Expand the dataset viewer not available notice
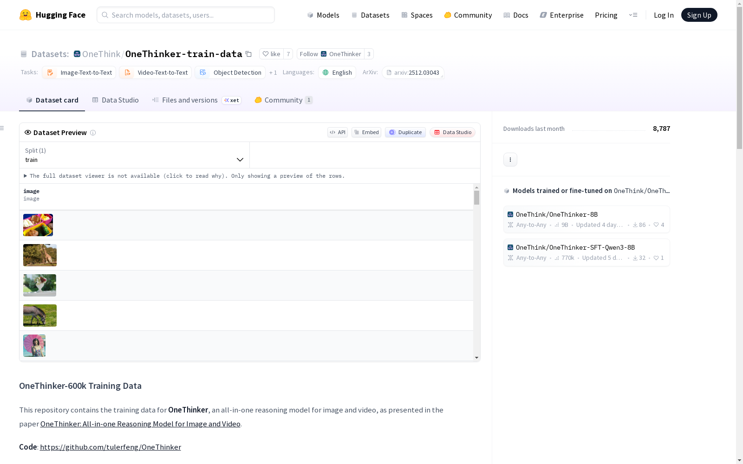The image size is (743, 464). [184, 176]
